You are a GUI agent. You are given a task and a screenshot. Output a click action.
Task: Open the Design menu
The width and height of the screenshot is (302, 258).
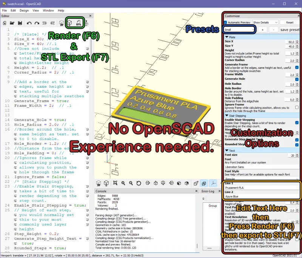click(x=24, y=11)
